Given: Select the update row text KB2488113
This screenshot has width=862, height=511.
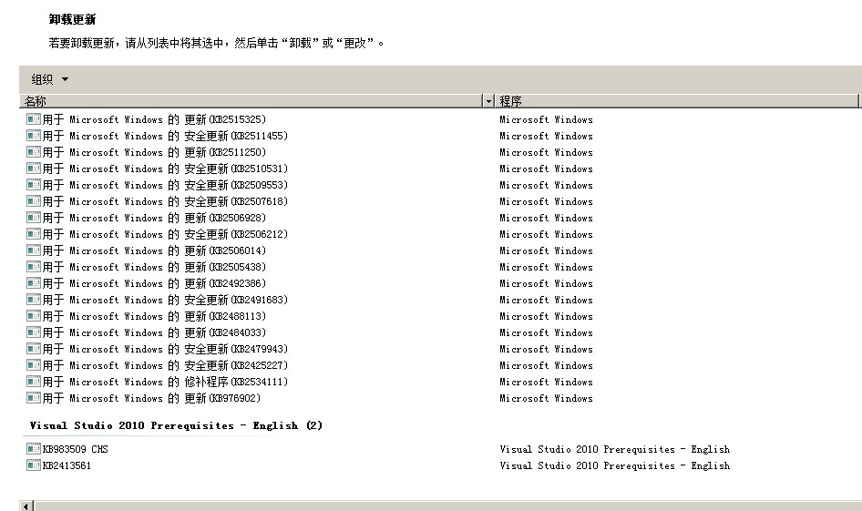Looking at the screenshot, I should coord(155,317).
